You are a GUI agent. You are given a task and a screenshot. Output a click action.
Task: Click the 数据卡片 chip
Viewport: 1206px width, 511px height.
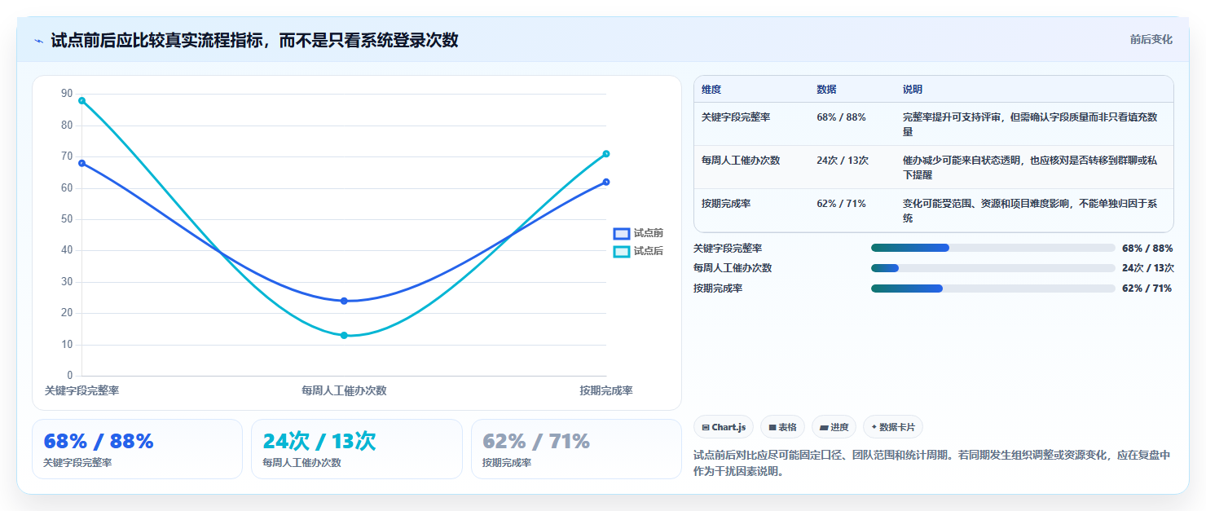click(893, 427)
